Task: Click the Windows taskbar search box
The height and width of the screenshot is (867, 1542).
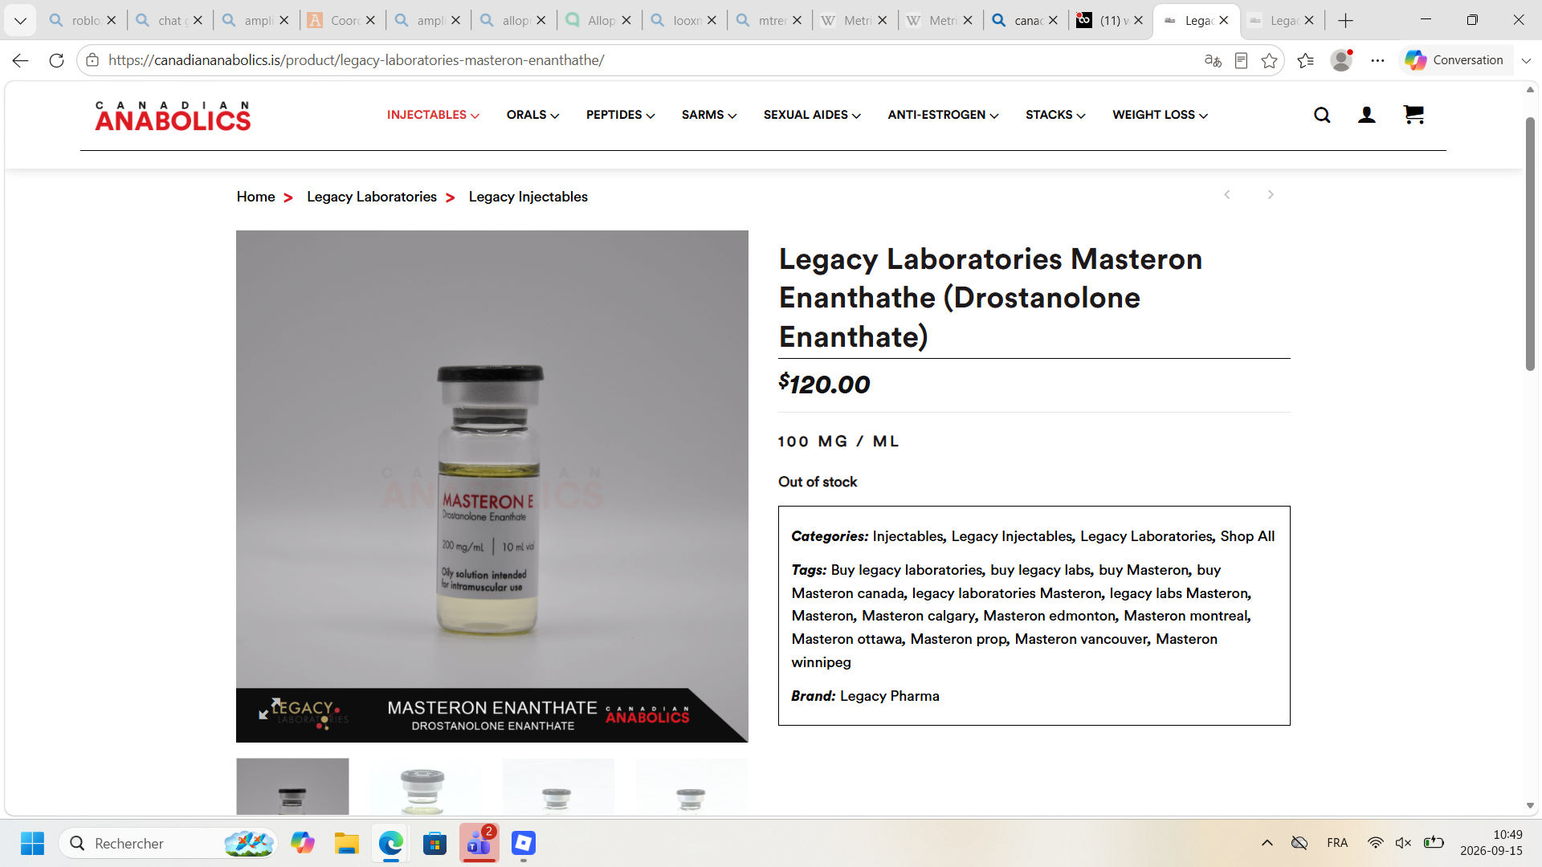Action: 169,843
